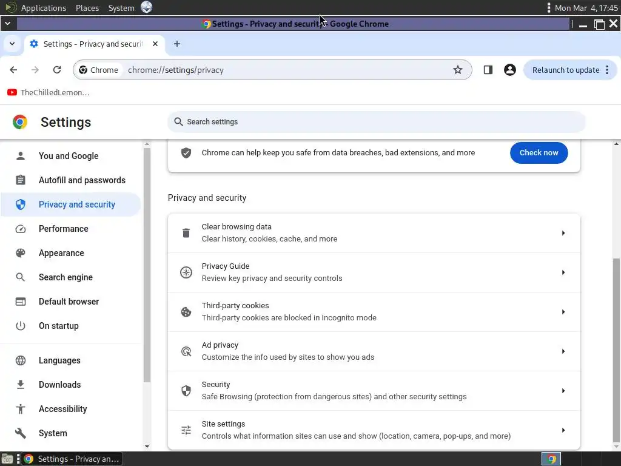Click the Chrome site info chip
Image resolution: width=621 pixels, height=466 pixels.
[x=98, y=70]
